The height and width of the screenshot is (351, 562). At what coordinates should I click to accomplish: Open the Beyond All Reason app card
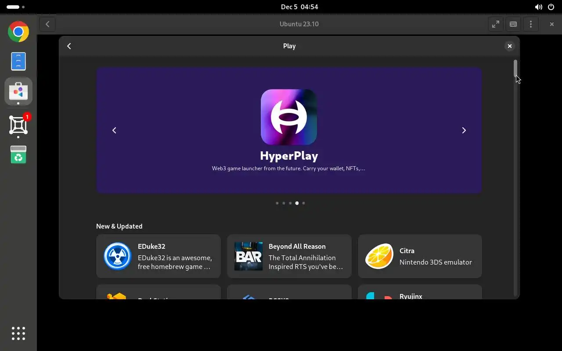(x=289, y=256)
